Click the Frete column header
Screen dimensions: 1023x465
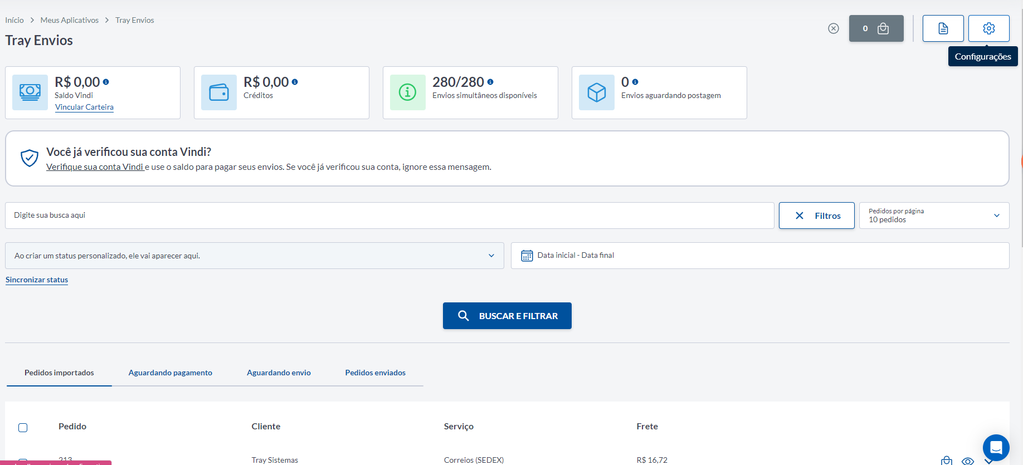647,426
